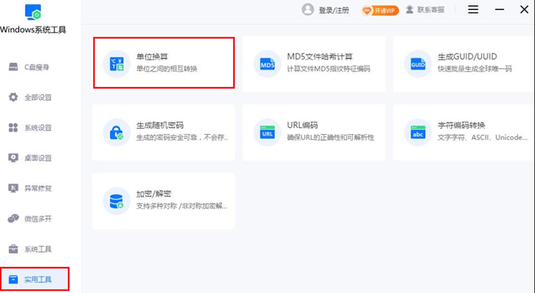Click the Windows系统工具 app logo icon
This screenshot has height=293, width=535.
[x=33, y=12]
